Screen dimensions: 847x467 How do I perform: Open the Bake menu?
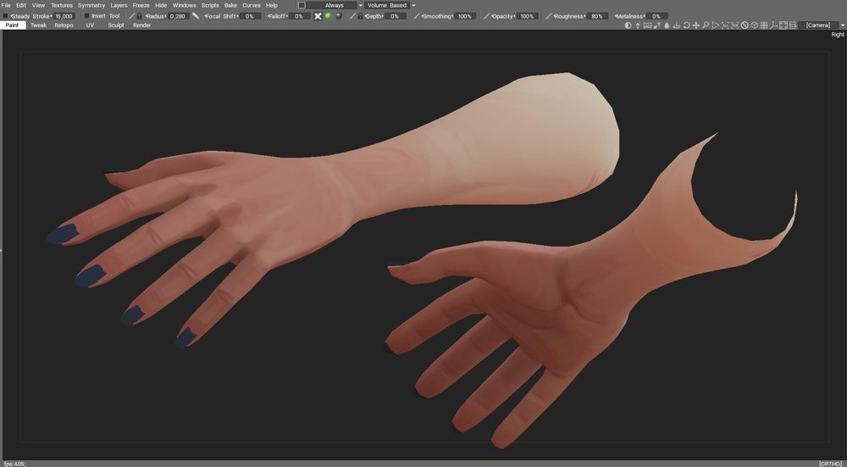[x=230, y=5]
